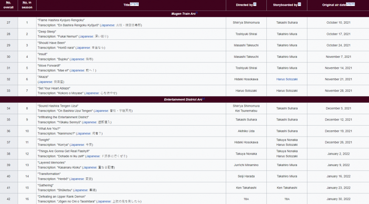The image size is (369, 204).
Task: Open Japanese link in "Things Are Gonna Get Real Flashy" row
Action: (x=93, y=156)
